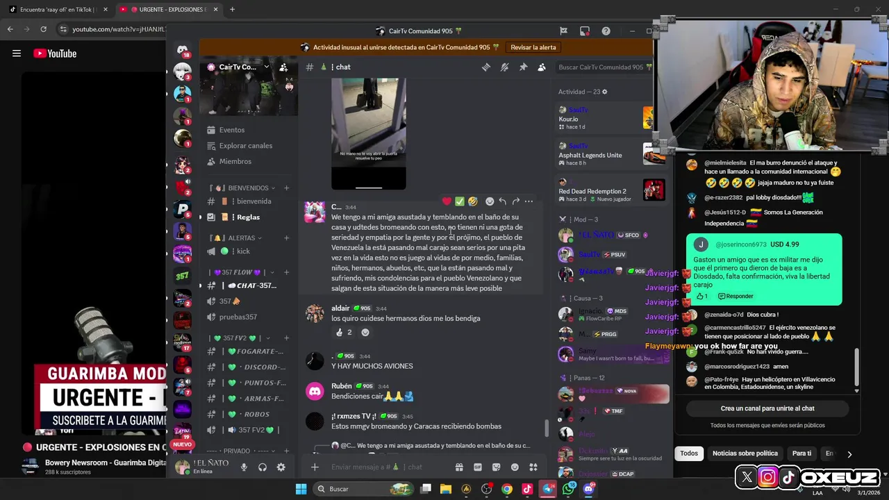
Task: Click NUEVO unread indicator in server list
Action: click(182, 444)
